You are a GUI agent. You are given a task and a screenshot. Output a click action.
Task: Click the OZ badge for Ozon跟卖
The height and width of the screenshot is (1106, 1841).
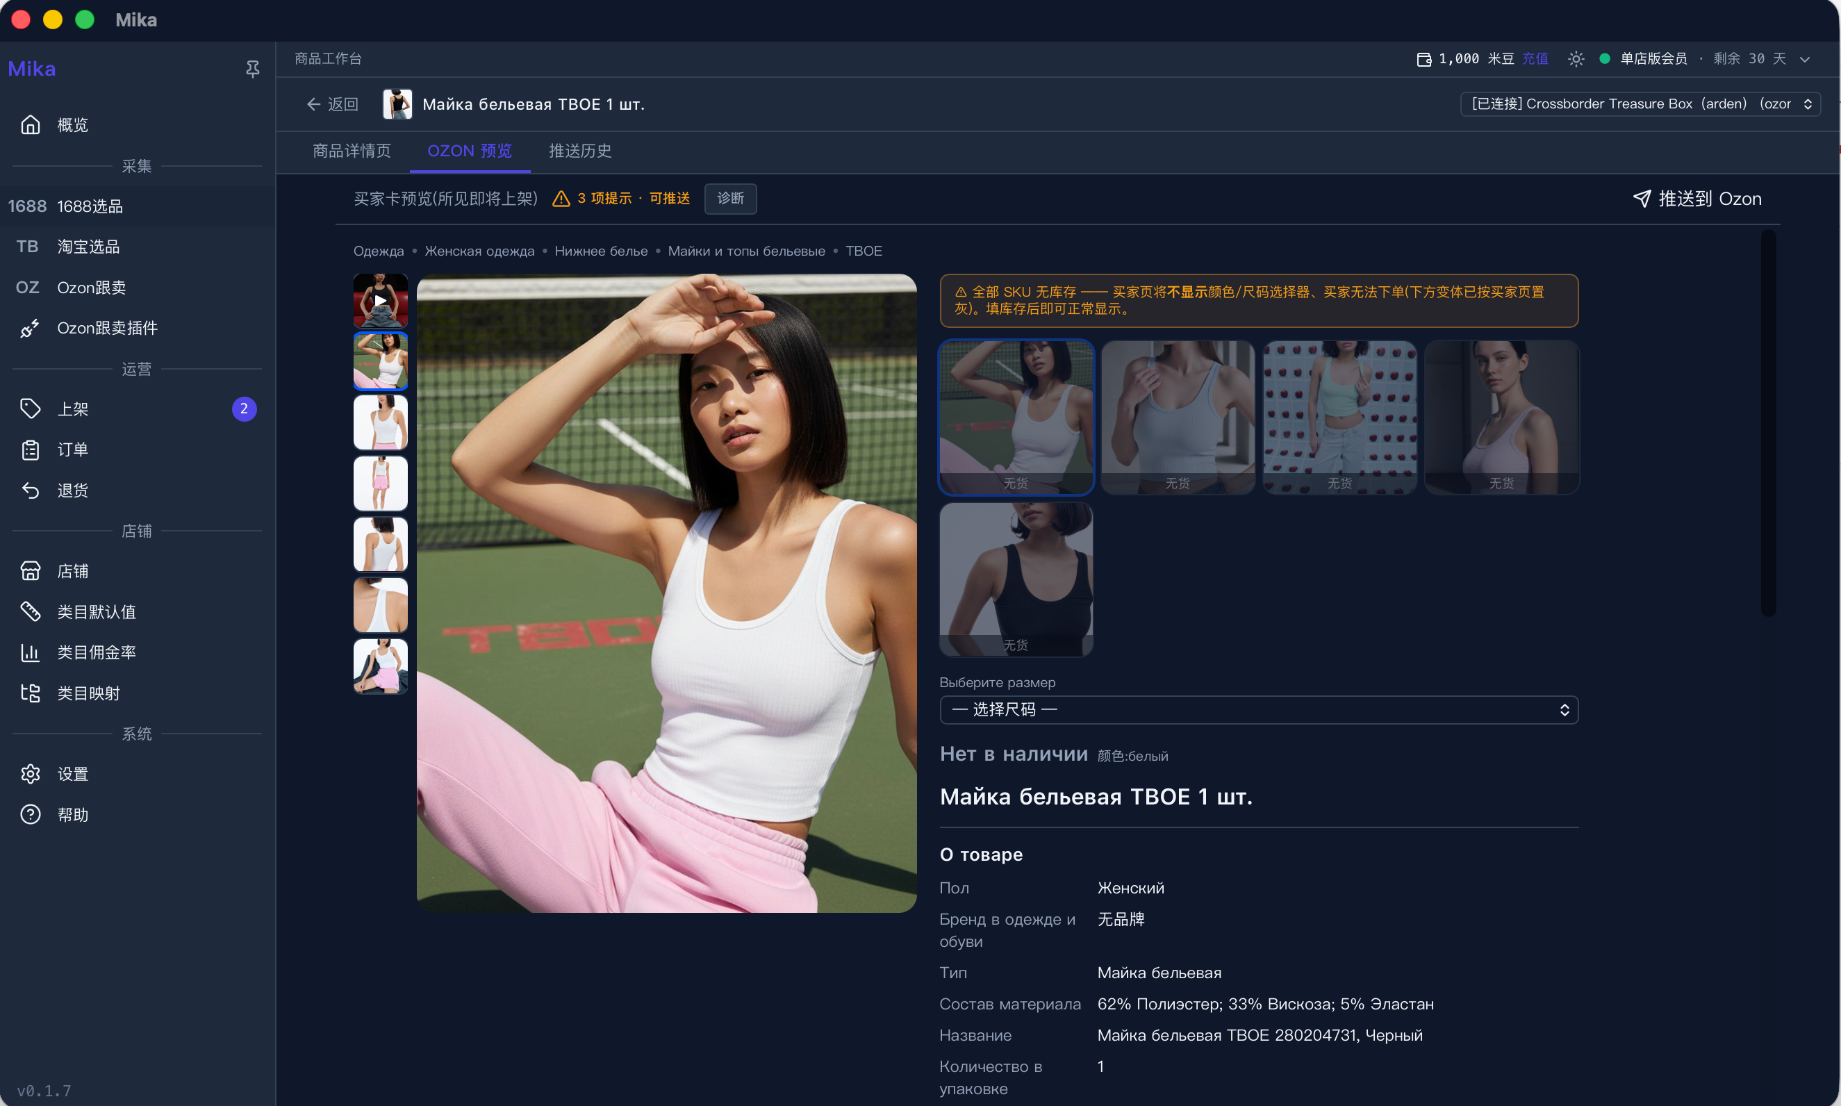pyautogui.click(x=28, y=287)
